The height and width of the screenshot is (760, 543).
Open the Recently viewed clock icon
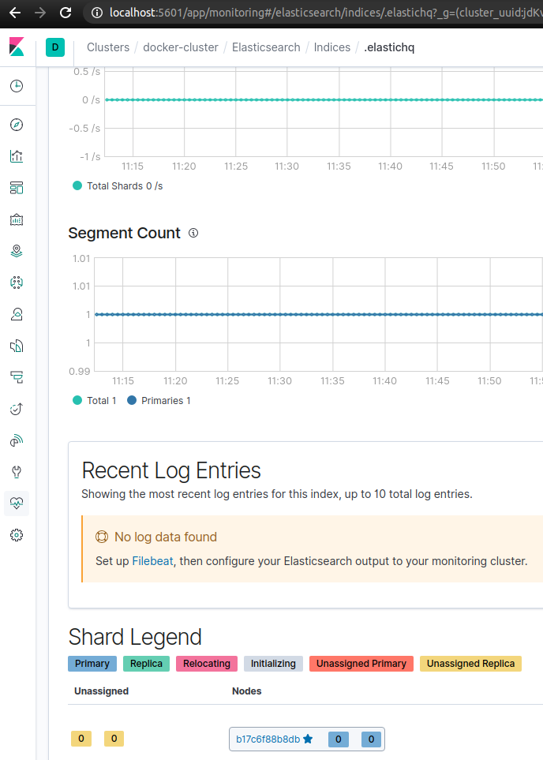(x=17, y=86)
